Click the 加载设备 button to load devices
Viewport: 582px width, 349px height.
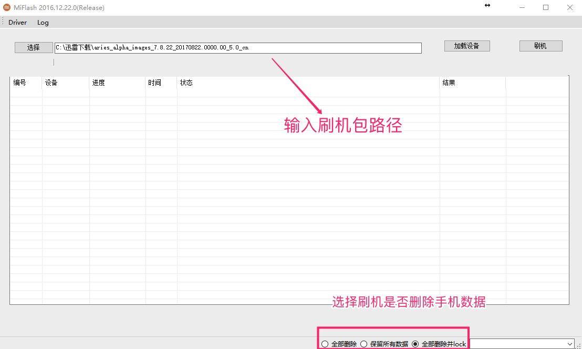click(x=466, y=46)
